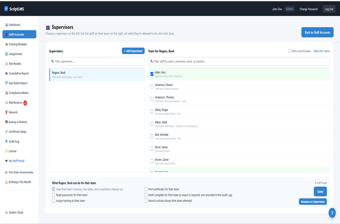
Task: Tick the Bell, Michelle checkbox
Action: [152, 136]
